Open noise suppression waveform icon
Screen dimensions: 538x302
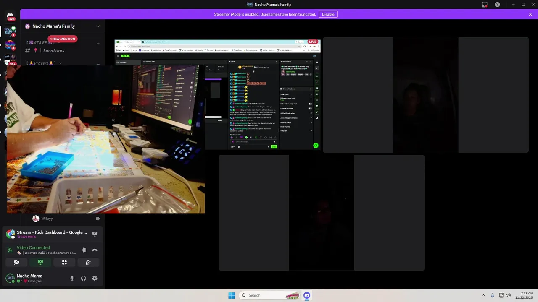(84, 250)
